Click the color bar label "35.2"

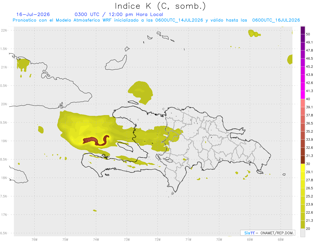tap(309, 132)
